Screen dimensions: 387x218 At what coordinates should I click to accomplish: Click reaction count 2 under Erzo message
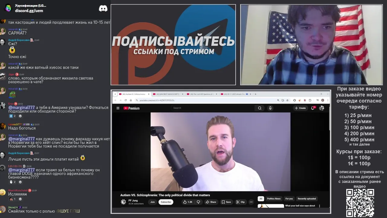pyautogui.click(x=12, y=116)
